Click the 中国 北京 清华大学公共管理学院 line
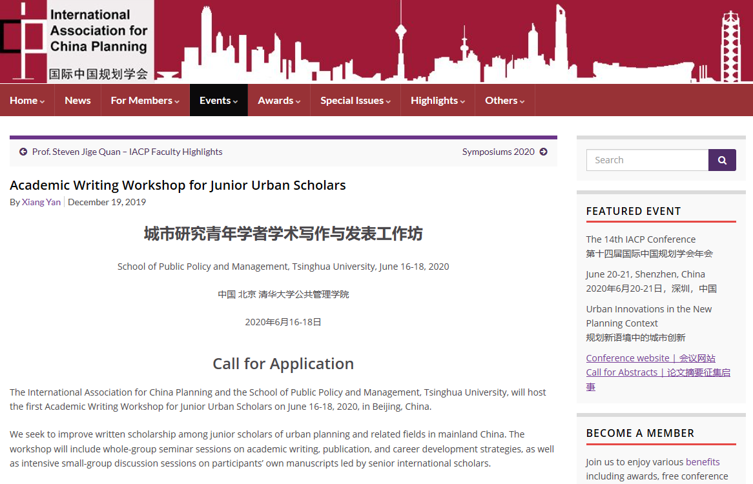 pos(284,294)
